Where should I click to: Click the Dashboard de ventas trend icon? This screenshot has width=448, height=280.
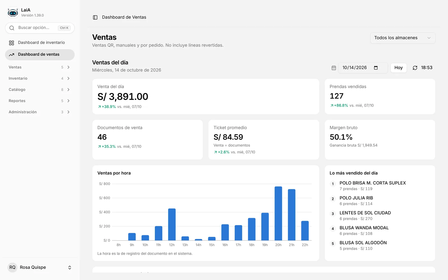coord(11,55)
